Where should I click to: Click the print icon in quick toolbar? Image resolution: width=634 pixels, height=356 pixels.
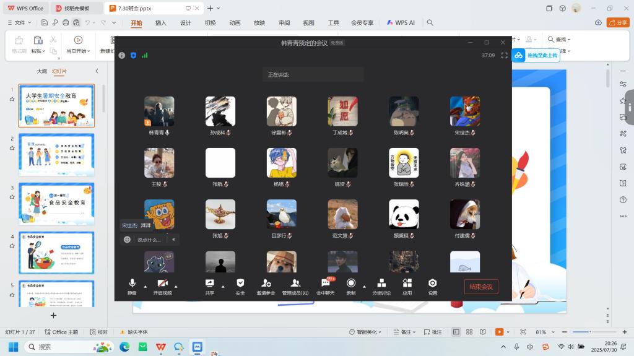tap(66, 23)
